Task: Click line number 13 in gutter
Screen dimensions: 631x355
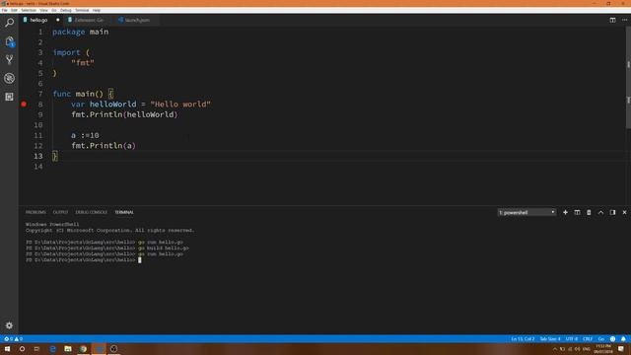Action: (x=37, y=156)
